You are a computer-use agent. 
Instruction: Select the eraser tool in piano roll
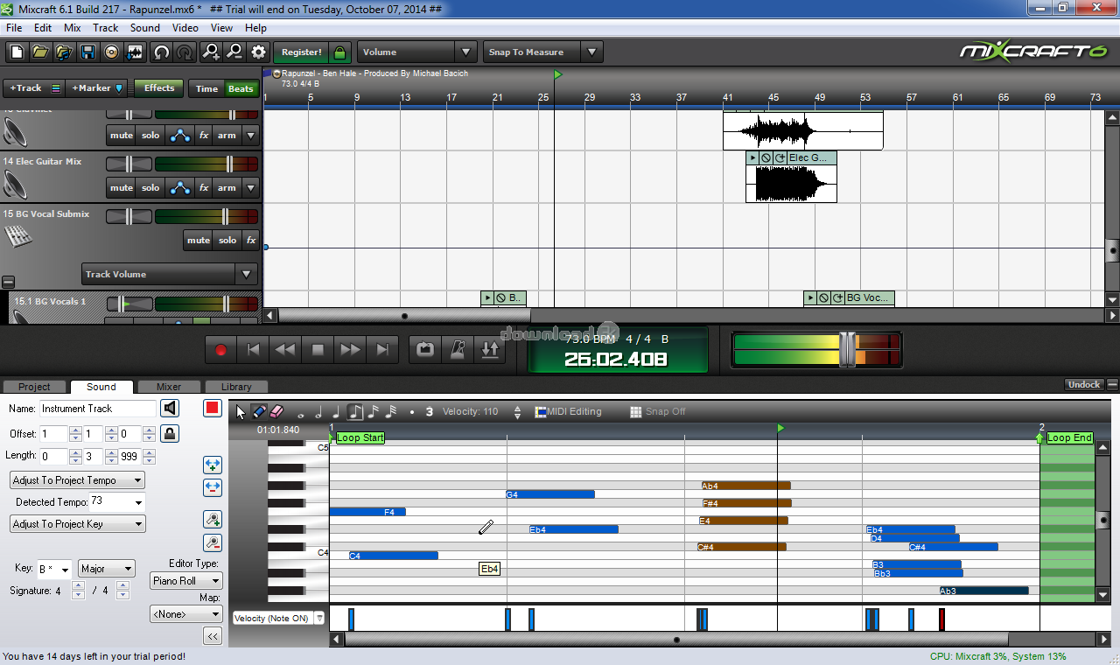[277, 411]
